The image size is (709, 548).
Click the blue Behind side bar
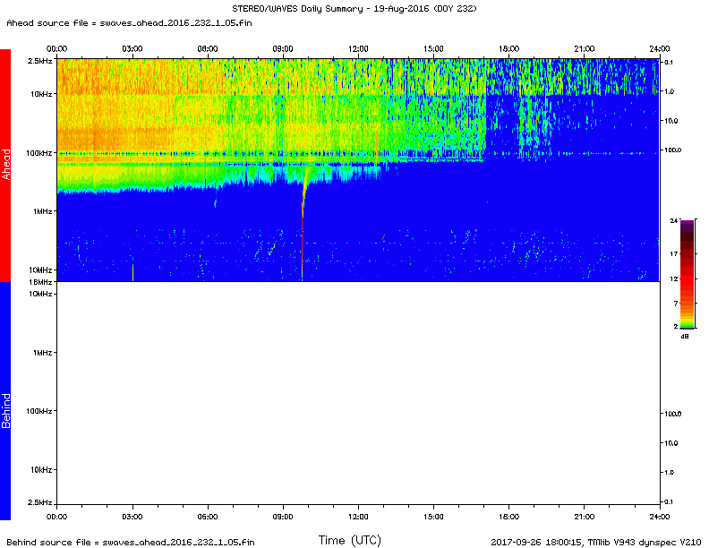click(5, 401)
